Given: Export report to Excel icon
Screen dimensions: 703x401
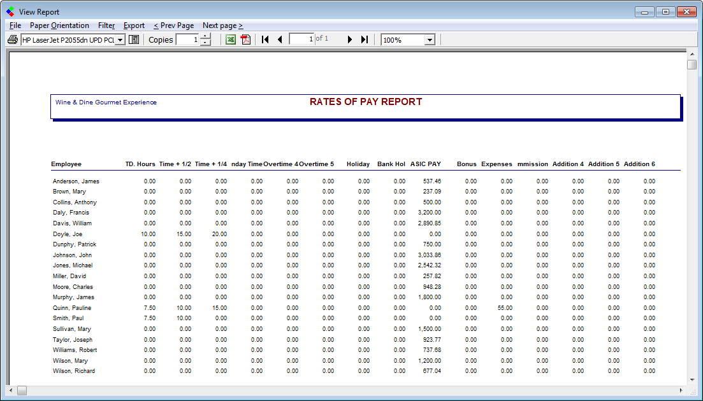Looking at the screenshot, I should [231, 39].
